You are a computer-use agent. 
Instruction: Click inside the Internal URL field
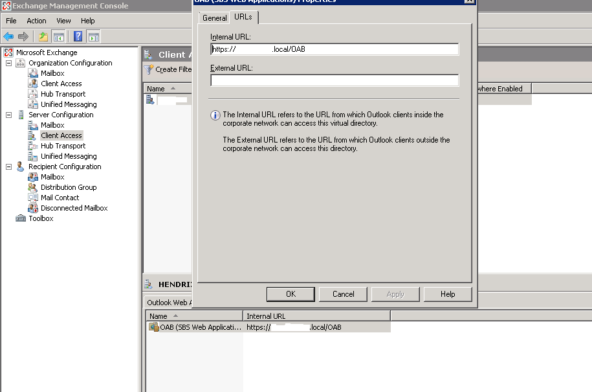click(x=334, y=49)
